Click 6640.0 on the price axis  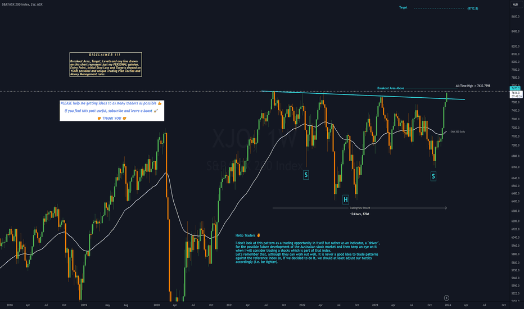click(x=516, y=178)
